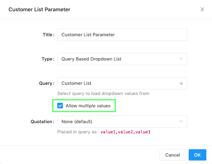Click the dialog header title text

(39, 10)
